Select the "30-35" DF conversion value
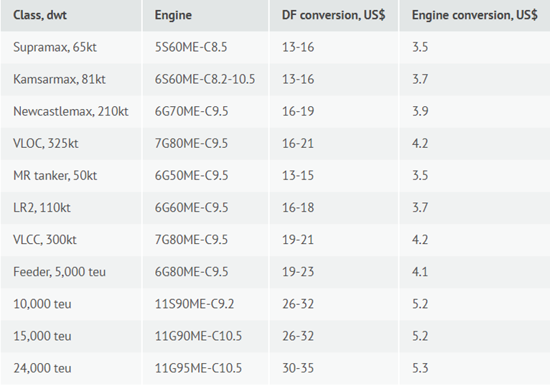The width and height of the screenshot is (550, 386). 297,368
